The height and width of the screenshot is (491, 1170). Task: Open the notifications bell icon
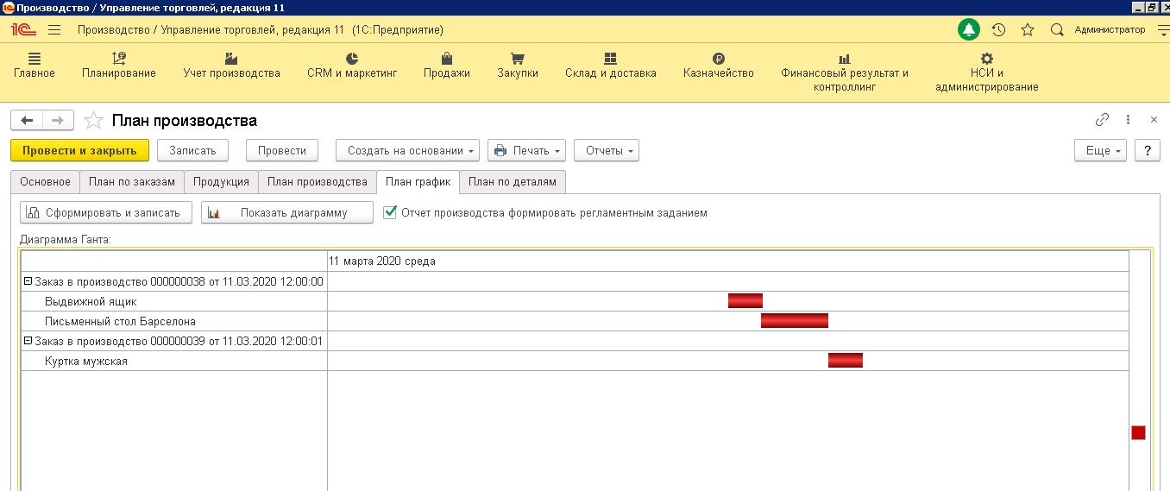pos(969,30)
